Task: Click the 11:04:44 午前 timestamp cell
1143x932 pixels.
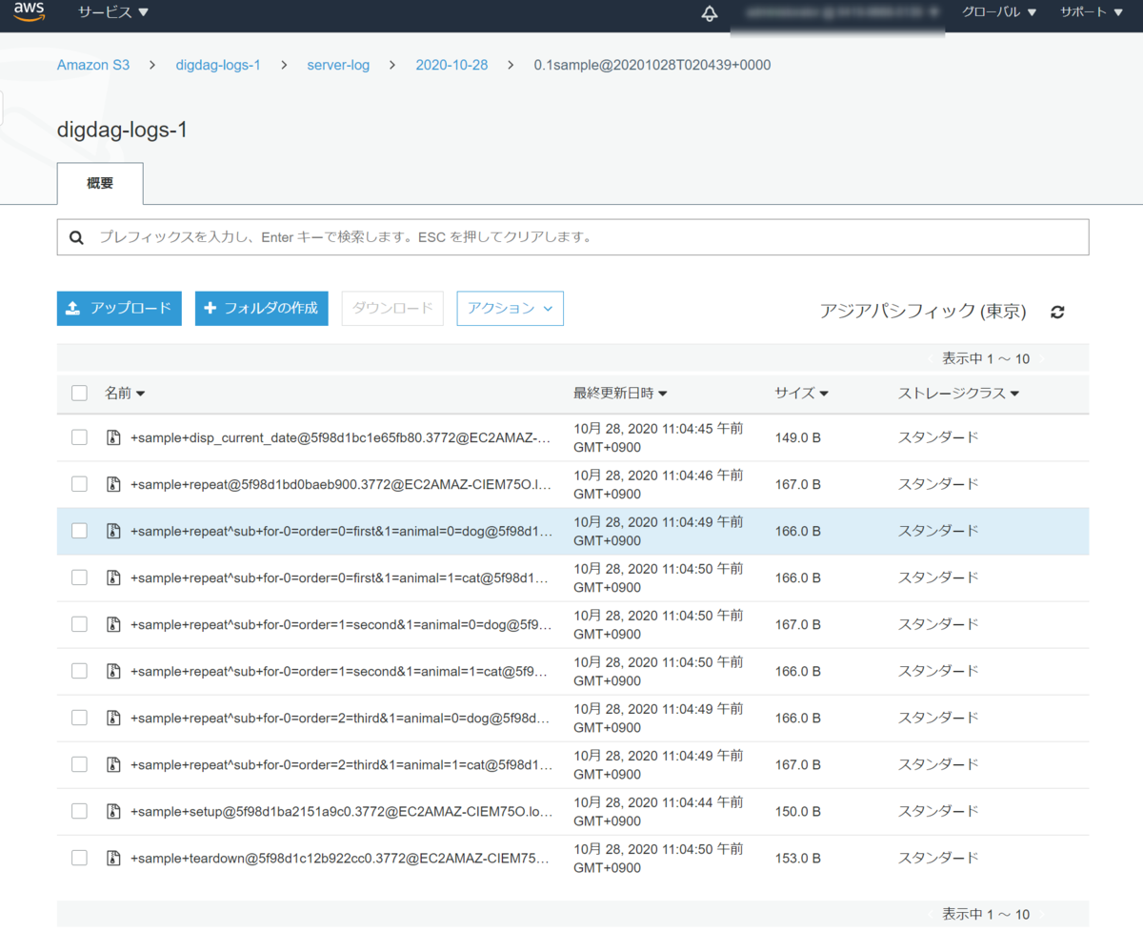Action: pyautogui.click(x=658, y=811)
